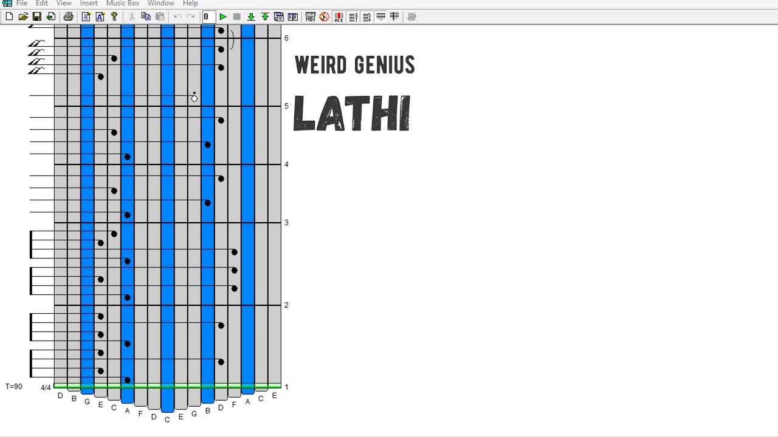The height and width of the screenshot is (437, 778).
Task: Click the second comb-shaped toolbar icon
Action: 394,17
